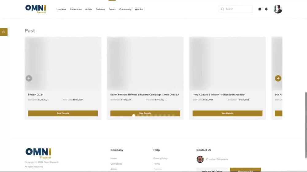Image resolution: width=307 pixels, height=172 pixels.
Task: Open footer Home link
Action: [114, 158]
